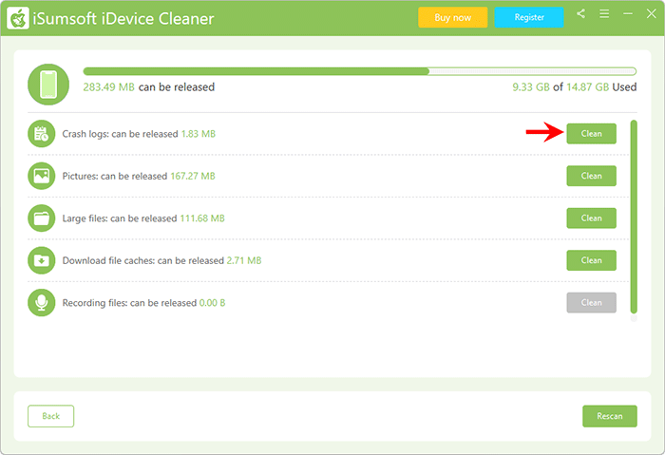Minimize the iDevice Cleaner window
665x455 pixels.
(x=628, y=14)
